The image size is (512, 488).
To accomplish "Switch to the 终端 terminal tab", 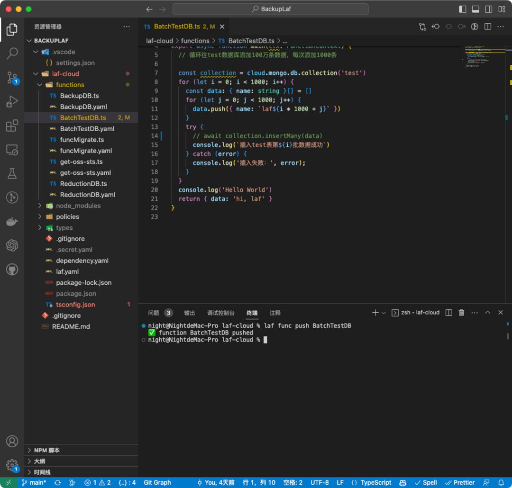I will point(252,313).
